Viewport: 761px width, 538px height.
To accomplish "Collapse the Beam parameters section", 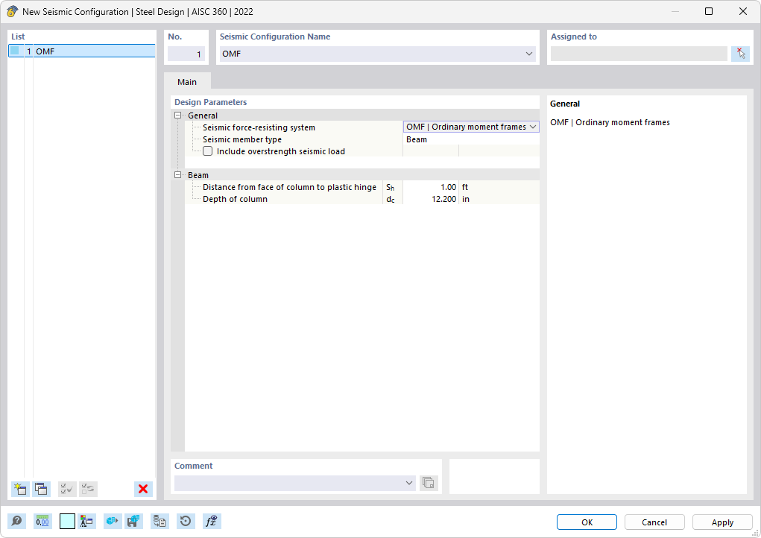I will tap(178, 174).
